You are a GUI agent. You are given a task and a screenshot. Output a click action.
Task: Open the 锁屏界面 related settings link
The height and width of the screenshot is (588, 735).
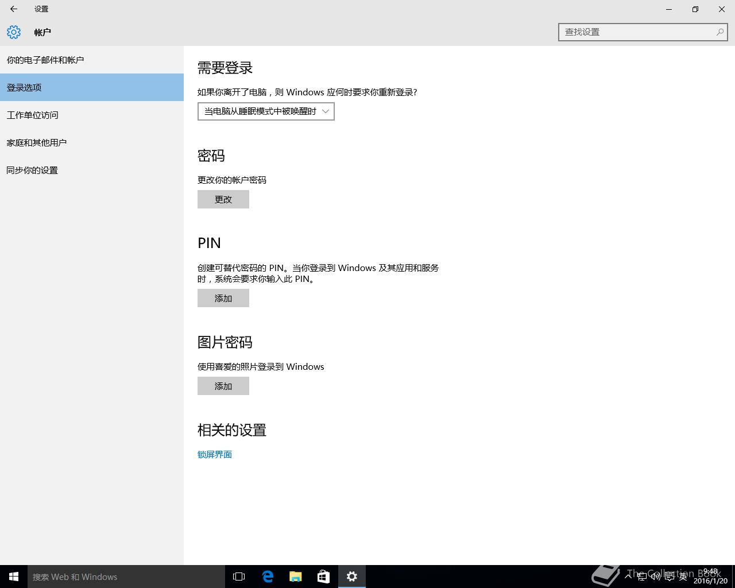tap(215, 454)
